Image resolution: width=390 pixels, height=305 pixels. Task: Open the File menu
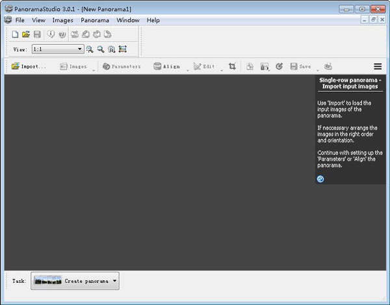point(20,20)
